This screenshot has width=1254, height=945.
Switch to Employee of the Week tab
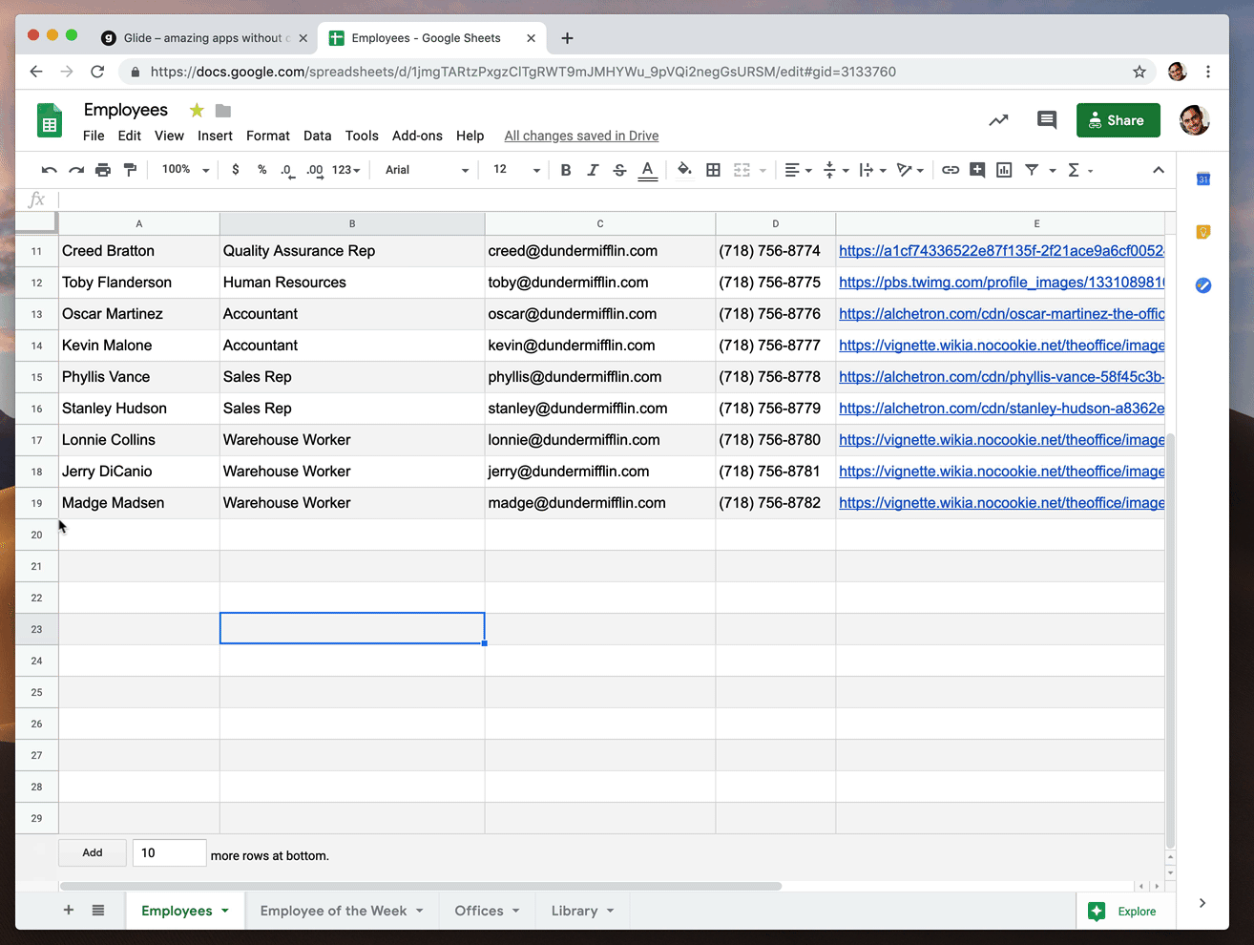(333, 911)
